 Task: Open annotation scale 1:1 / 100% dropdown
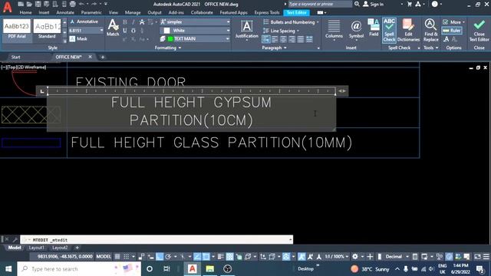[336, 257]
